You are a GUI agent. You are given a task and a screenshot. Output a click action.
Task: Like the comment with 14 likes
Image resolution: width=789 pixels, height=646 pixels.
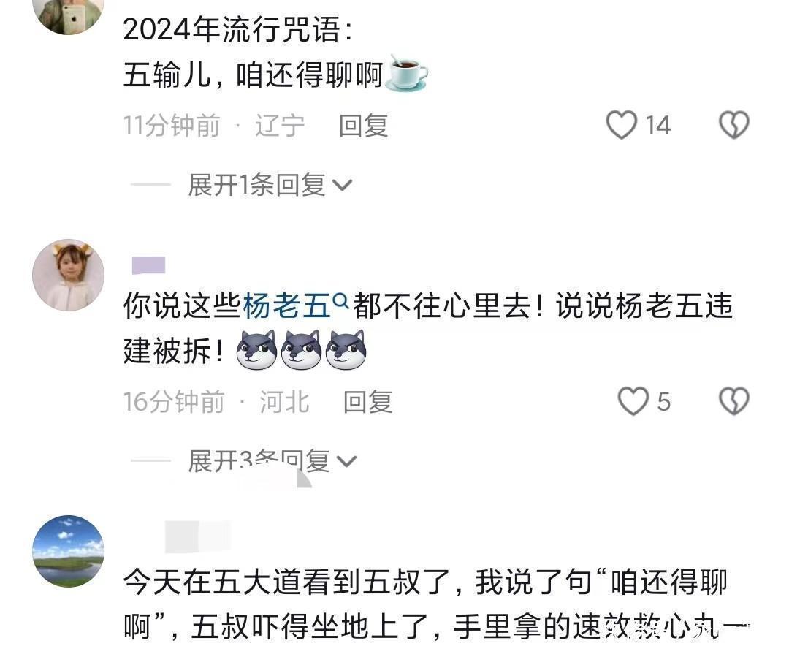click(x=622, y=125)
